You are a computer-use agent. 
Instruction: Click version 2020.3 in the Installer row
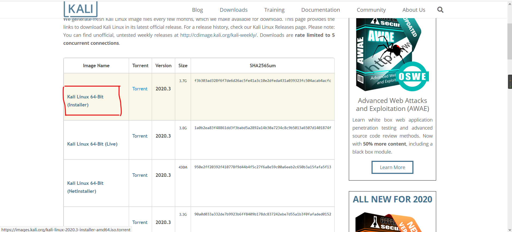[163, 89]
